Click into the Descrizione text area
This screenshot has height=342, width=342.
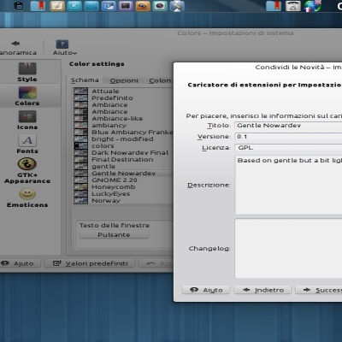(288, 185)
